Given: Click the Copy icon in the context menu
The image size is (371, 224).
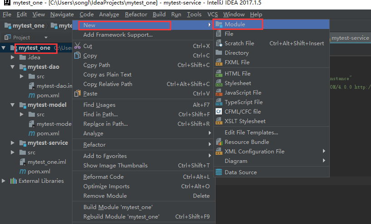Looking at the screenshot, I should pyautogui.click(x=77, y=56).
